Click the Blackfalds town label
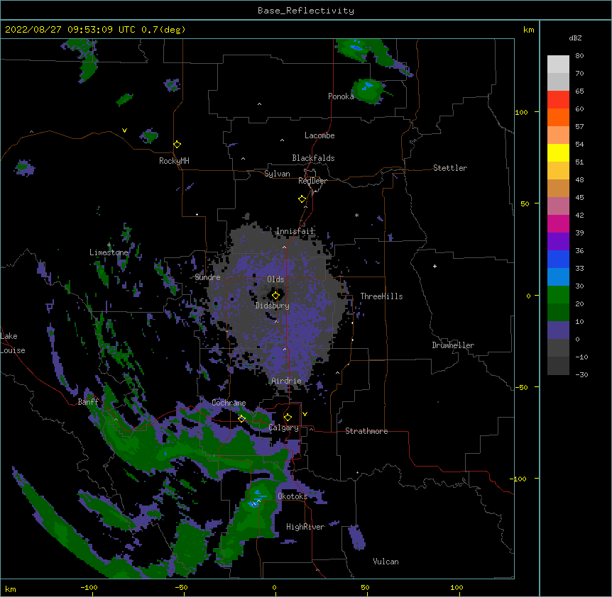612x597 pixels. [313, 158]
